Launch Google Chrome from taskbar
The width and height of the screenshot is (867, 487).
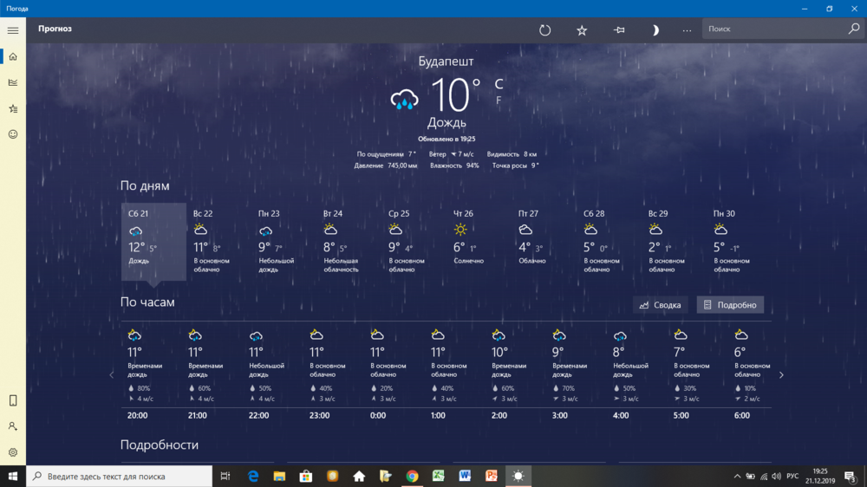click(x=412, y=476)
